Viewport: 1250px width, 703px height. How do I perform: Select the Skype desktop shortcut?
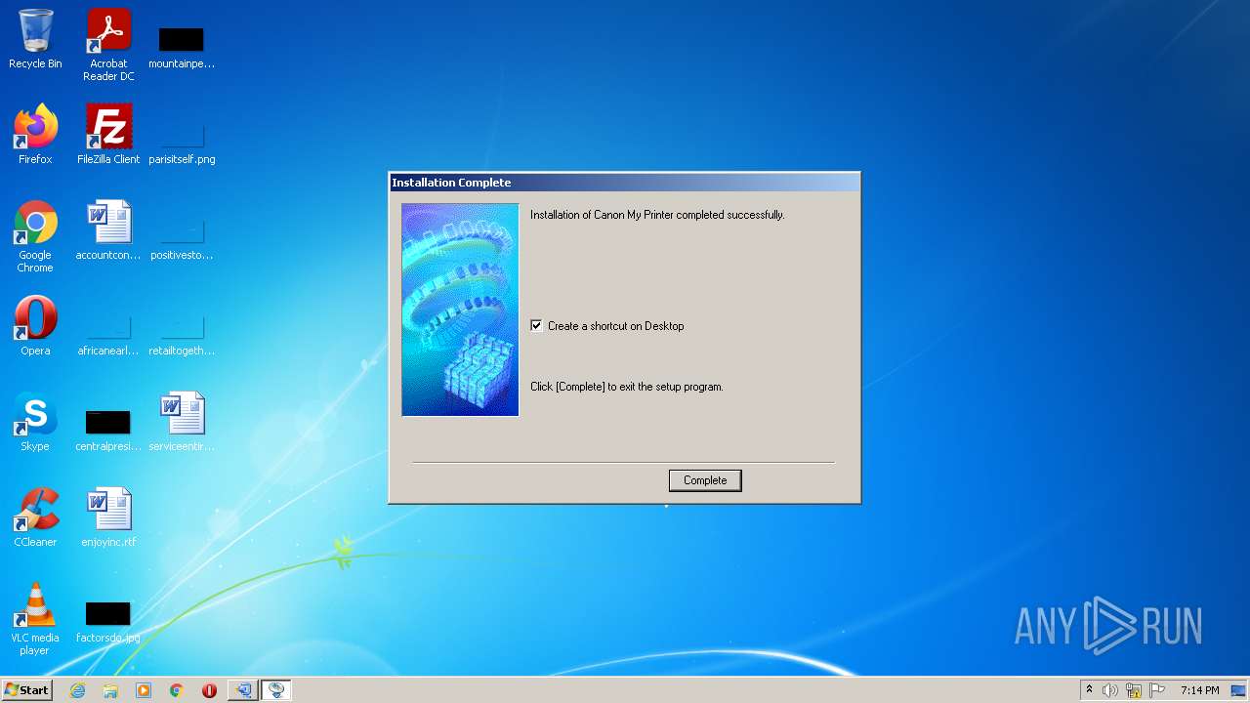tap(35, 422)
